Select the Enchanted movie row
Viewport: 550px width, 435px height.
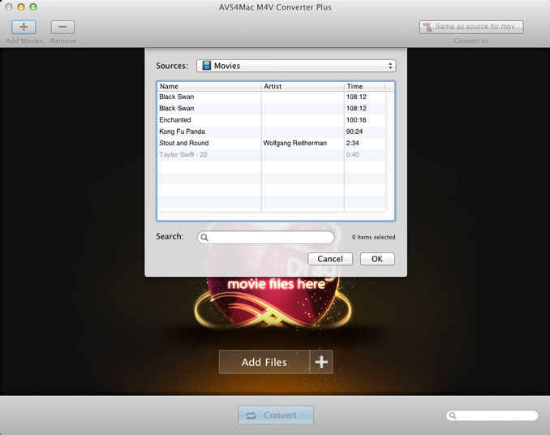[x=272, y=120]
